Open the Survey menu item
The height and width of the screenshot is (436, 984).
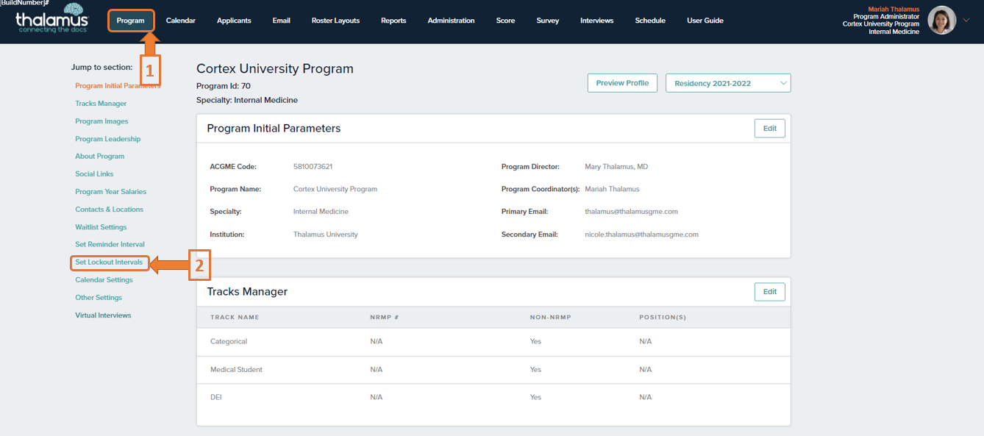pos(548,21)
